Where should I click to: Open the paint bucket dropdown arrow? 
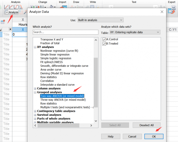point(55,7)
